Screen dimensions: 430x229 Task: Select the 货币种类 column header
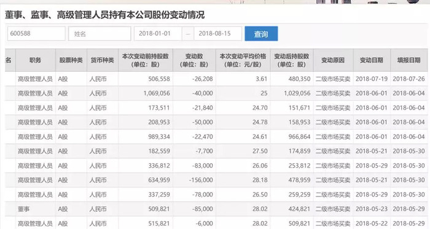[x=103, y=60]
